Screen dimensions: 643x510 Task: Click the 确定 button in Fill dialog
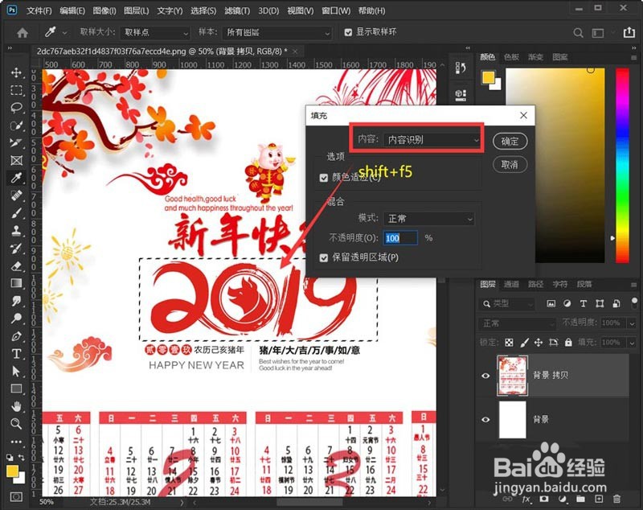(510, 141)
